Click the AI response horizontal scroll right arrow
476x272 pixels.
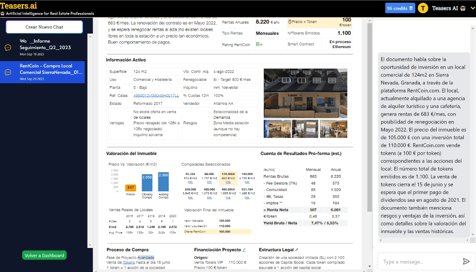click(467, 240)
